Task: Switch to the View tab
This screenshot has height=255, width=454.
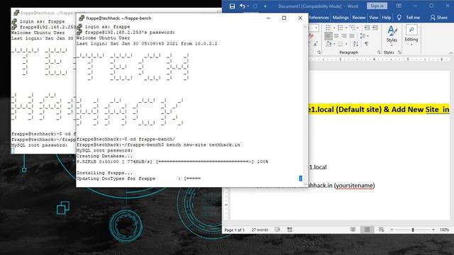Action: (374, 18)
